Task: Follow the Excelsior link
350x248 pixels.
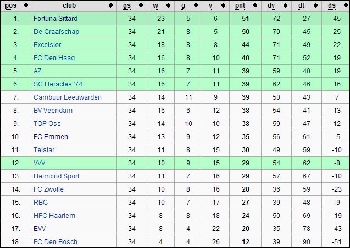Action: (47, 45)
